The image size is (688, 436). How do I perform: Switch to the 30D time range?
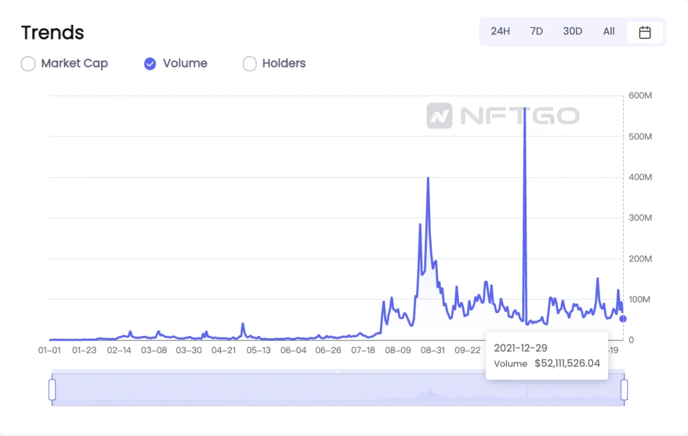click(x=573, y=32)
